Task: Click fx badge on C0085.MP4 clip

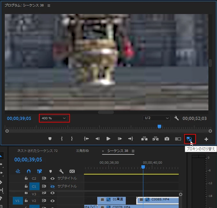Action: (141, 199)
